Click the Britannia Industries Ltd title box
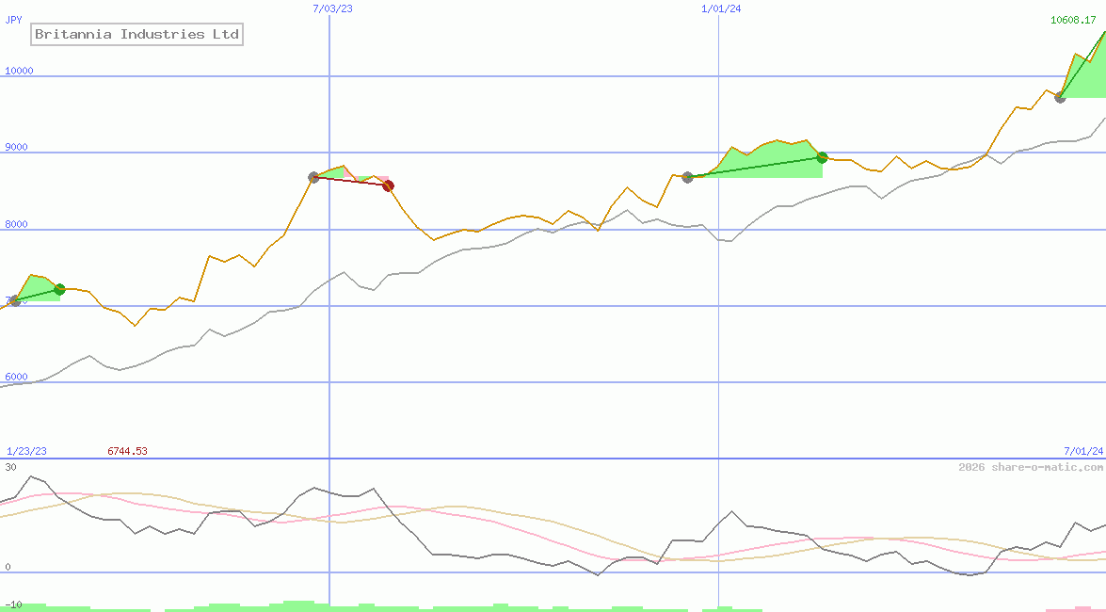Screen dimensions: 1106x612 coord(136,34)
